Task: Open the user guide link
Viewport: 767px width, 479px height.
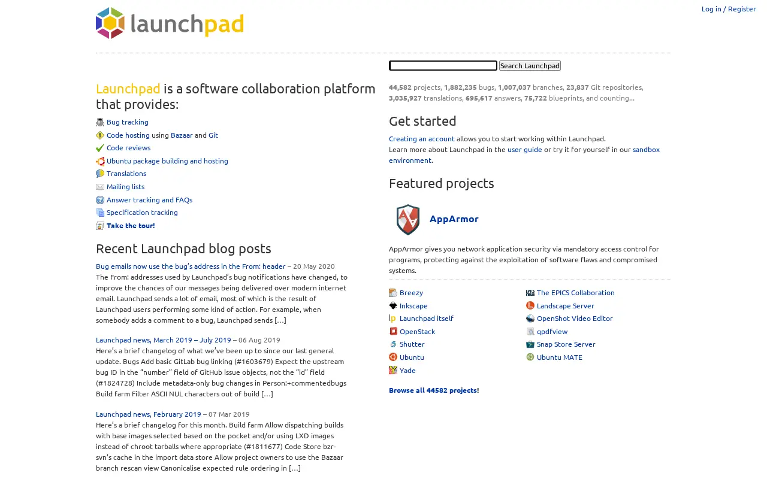Action: coord(525,150)
